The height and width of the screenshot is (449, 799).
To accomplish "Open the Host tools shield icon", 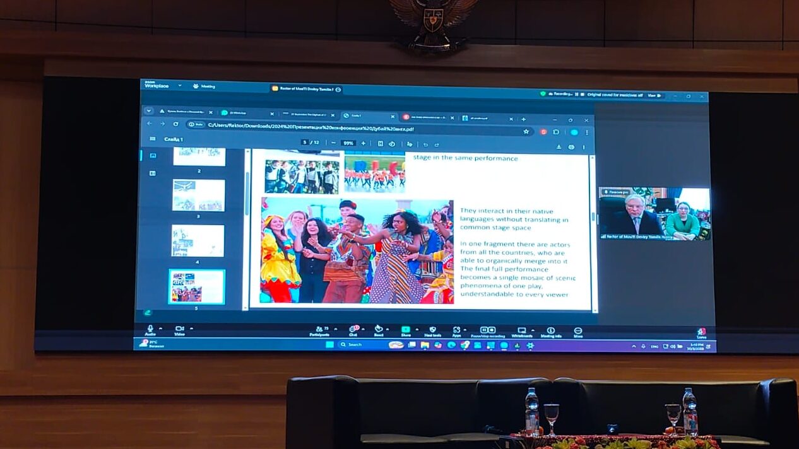I will [432, 330].
